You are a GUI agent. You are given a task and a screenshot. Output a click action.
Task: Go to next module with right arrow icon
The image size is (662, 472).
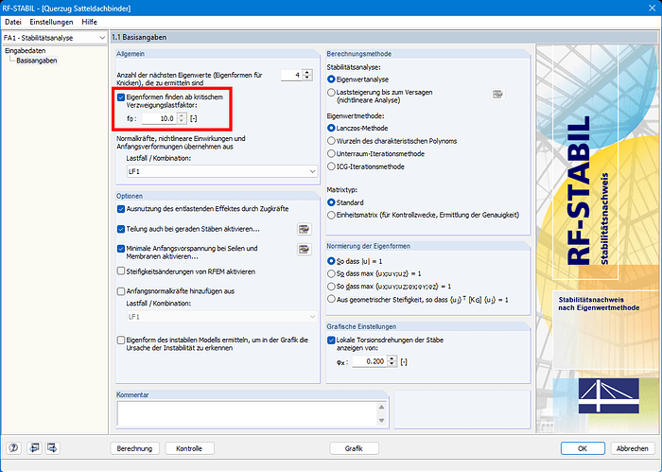pyautogui.click(x=52, y=448)
